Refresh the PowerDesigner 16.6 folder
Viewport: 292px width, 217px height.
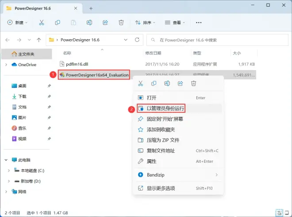tap(137, 40)
